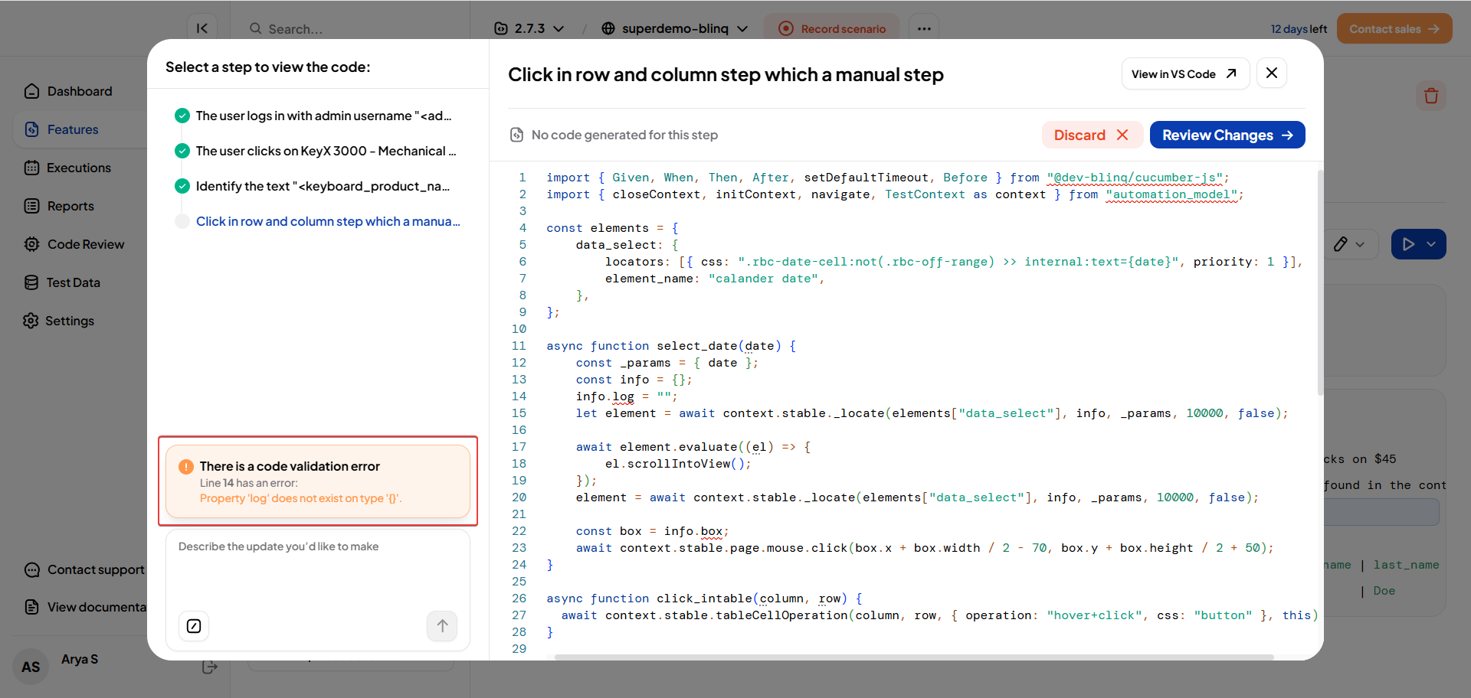The height and width of the screenshot is (698, 1471).
Task: Click the horizontal scrollbar under the code
Action: [913, 657]
